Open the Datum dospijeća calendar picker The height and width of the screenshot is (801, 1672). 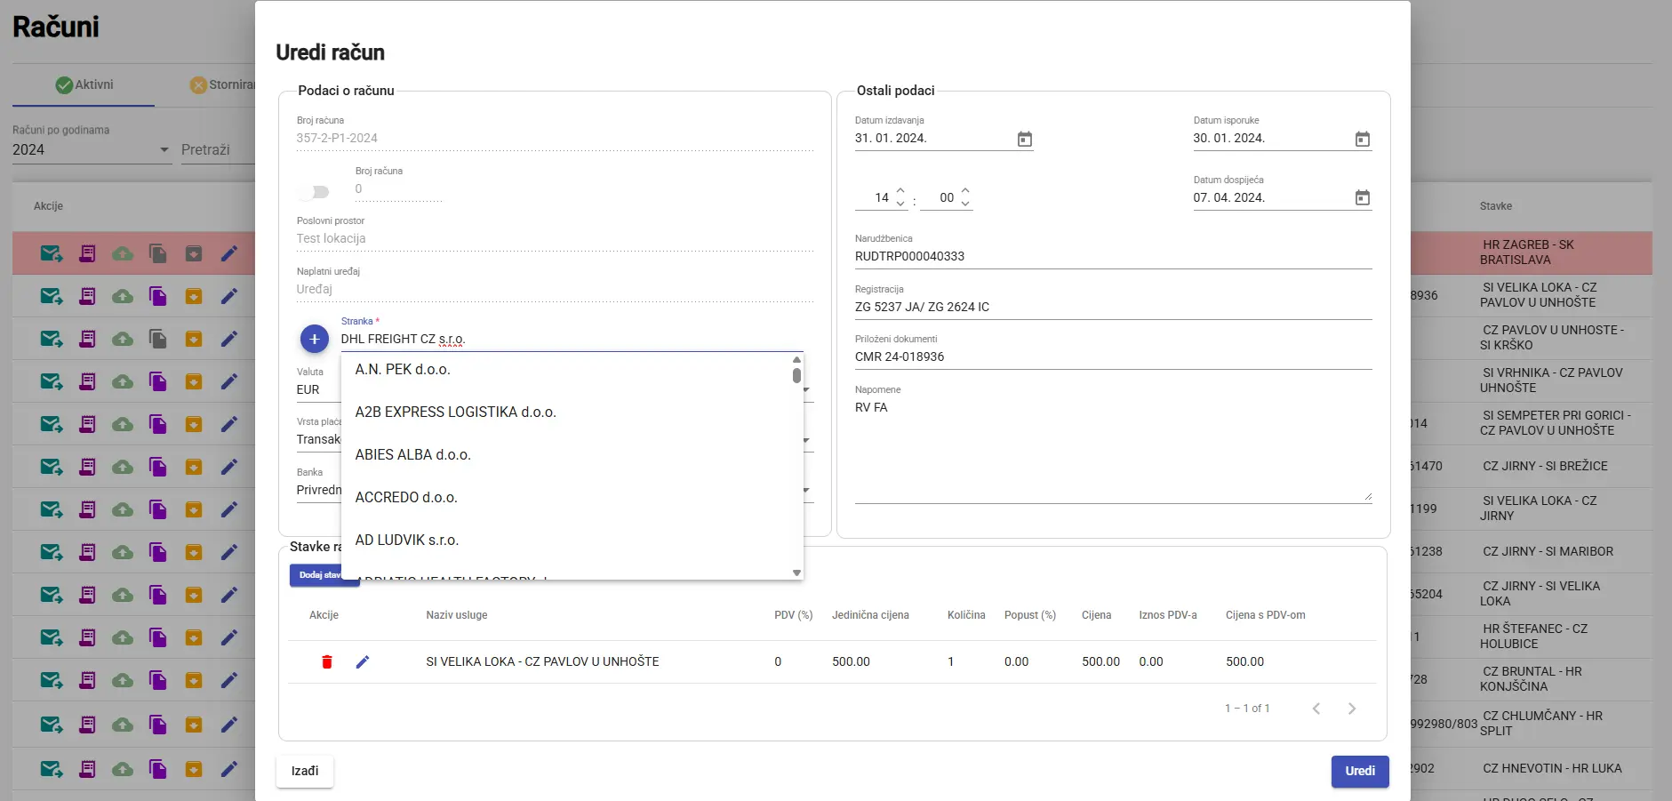[x=1362, y=197]
